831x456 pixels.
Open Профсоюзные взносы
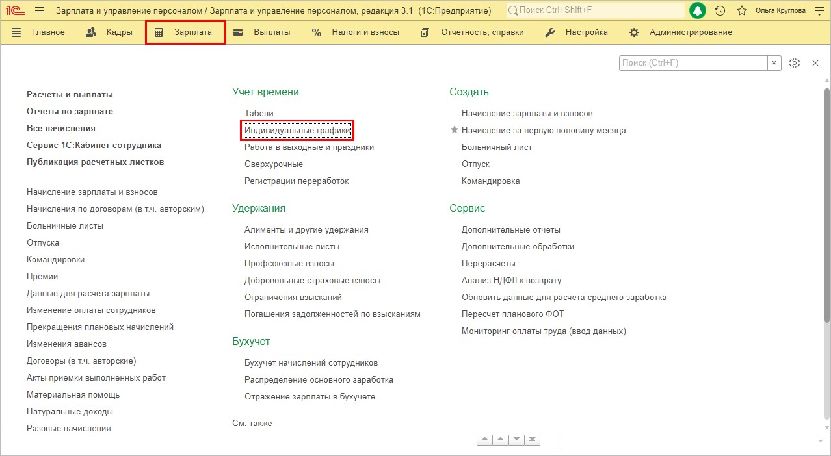(289, 263)
